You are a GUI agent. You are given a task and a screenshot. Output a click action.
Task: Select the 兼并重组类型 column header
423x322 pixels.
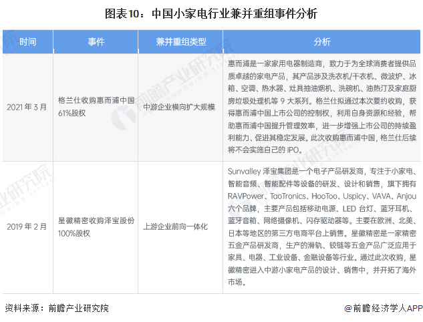[x=180, y=42]
